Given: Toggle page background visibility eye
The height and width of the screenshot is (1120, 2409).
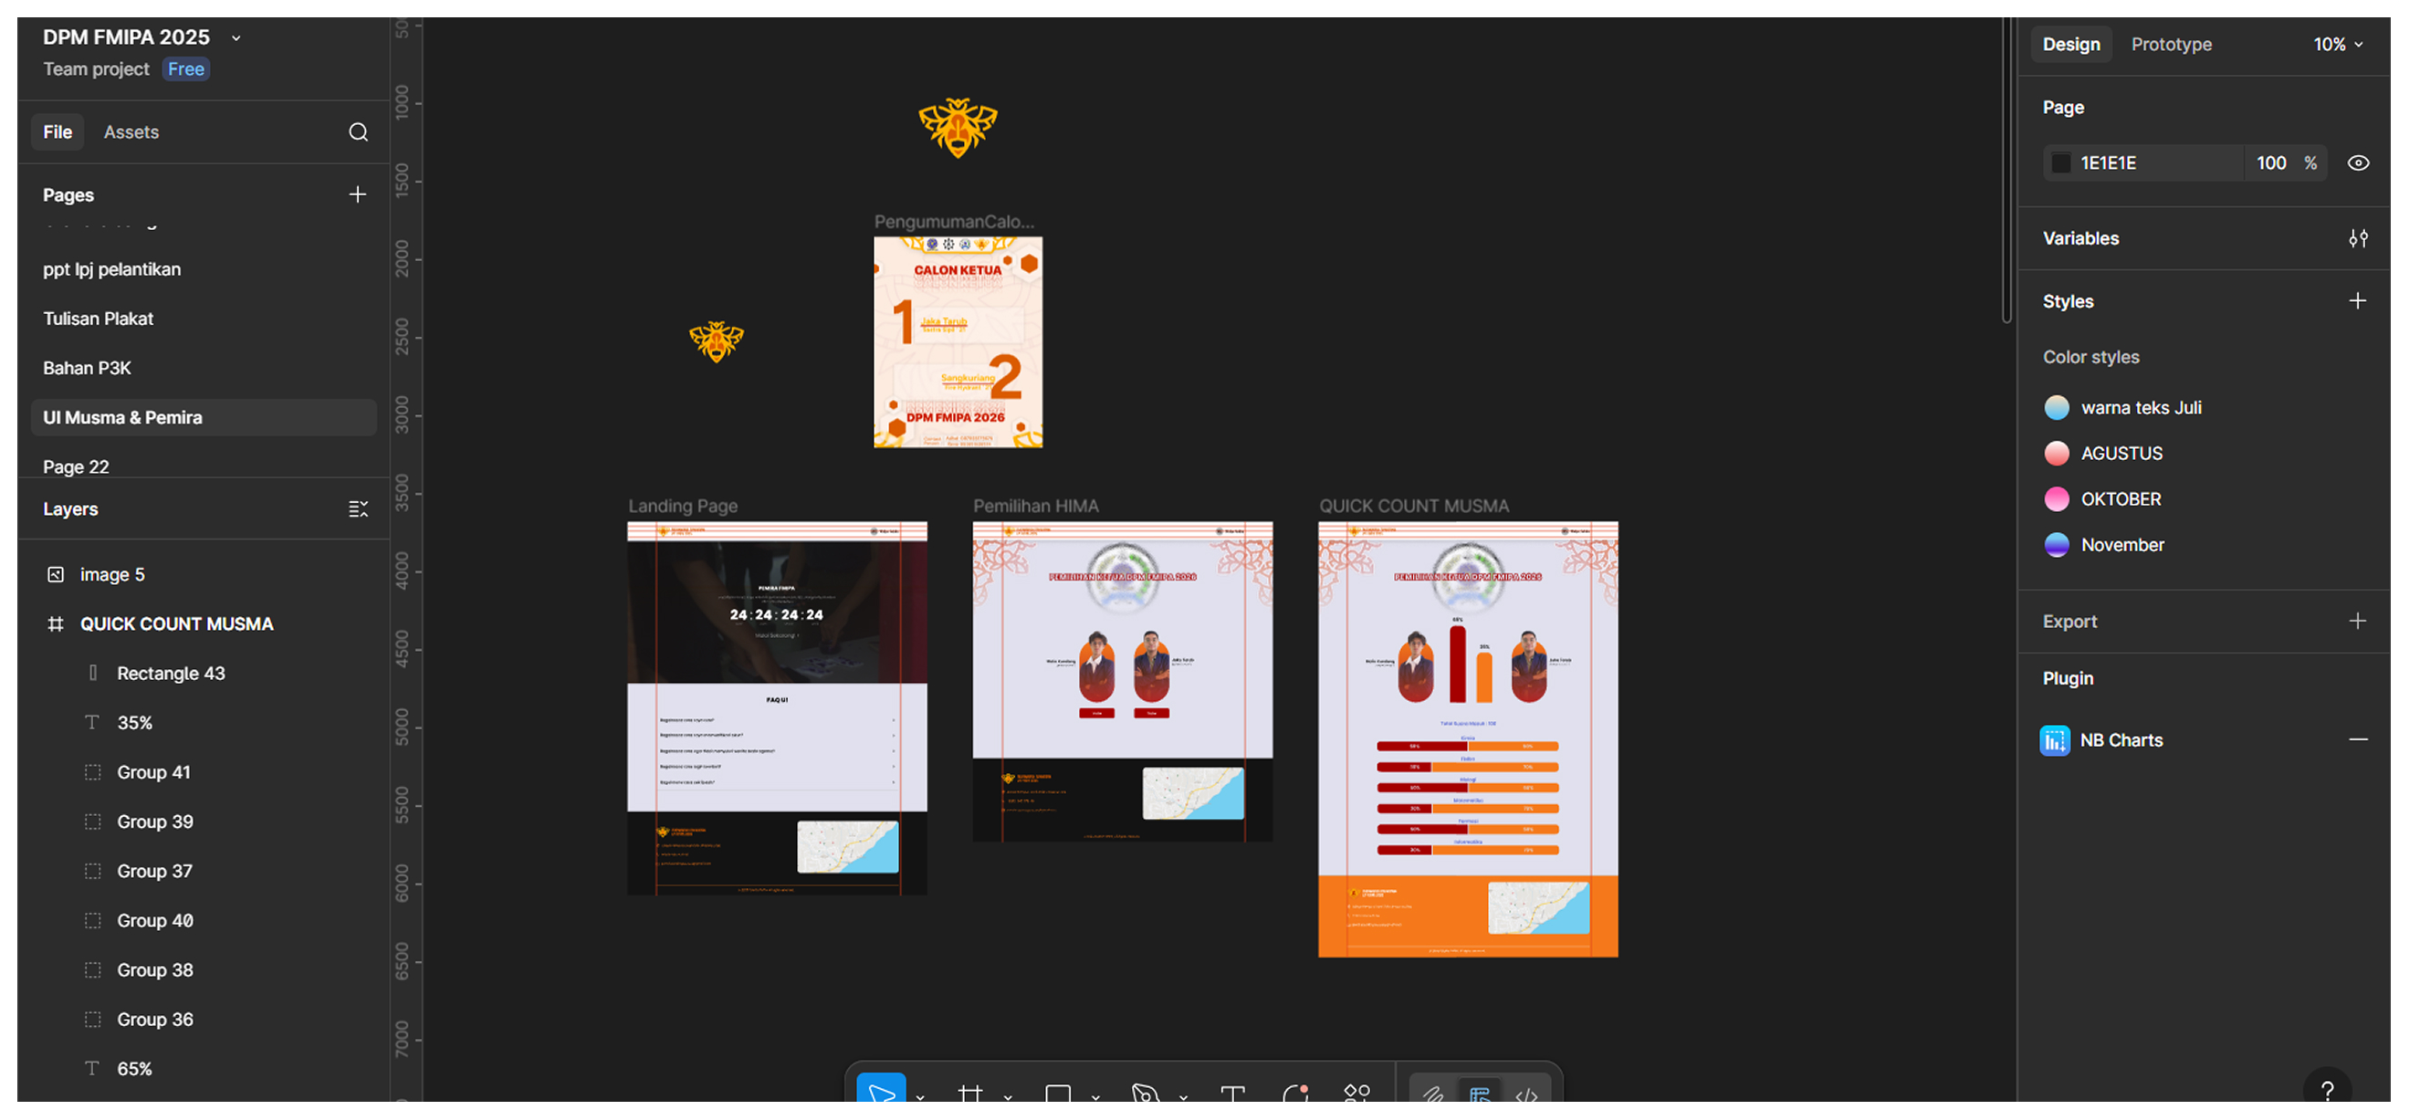Looking at the screenshot, I should tap(2358, 162).
